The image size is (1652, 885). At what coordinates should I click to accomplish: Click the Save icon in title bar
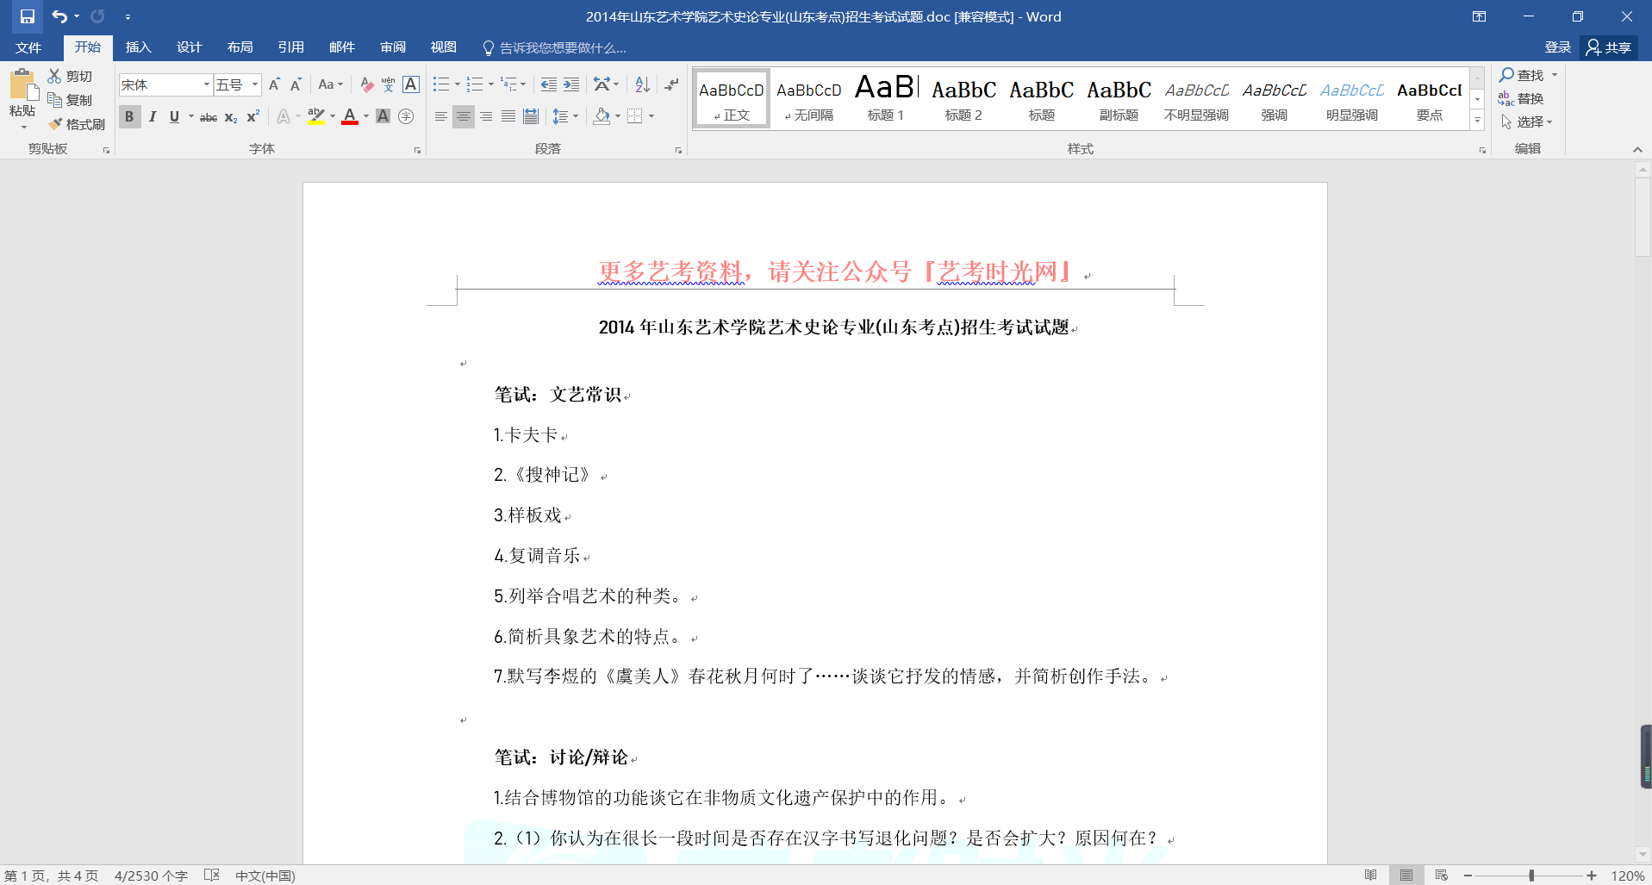(x=27, y=16)
